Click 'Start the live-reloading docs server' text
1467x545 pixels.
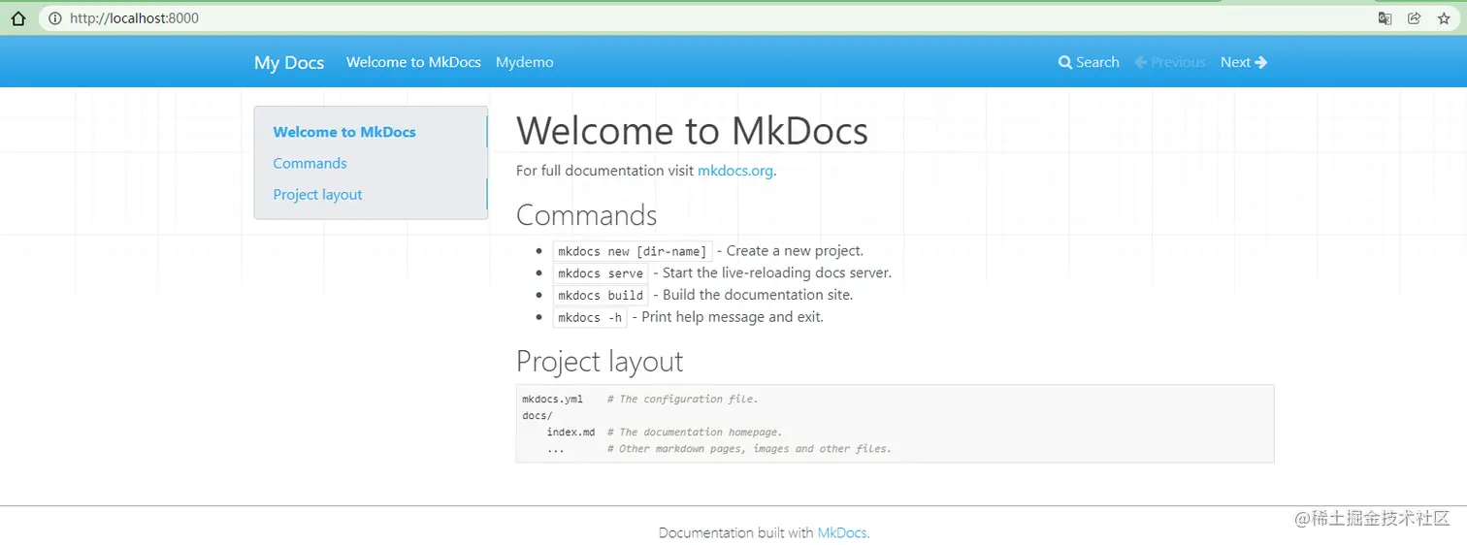tap(777, 272)
